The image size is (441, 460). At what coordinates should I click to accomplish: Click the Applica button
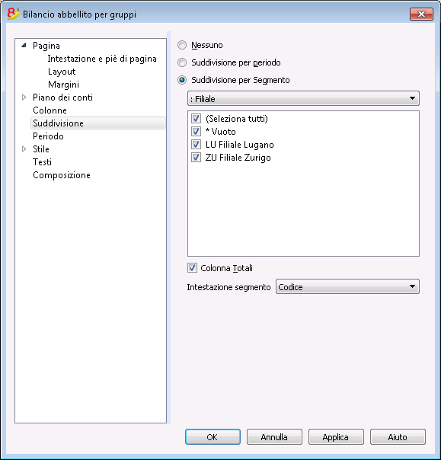click(336, 437)
